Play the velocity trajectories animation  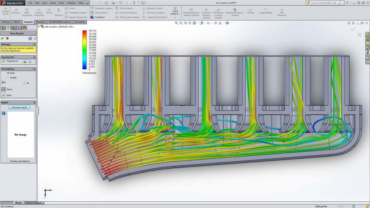pyautogui.click(x=25, y=62)
